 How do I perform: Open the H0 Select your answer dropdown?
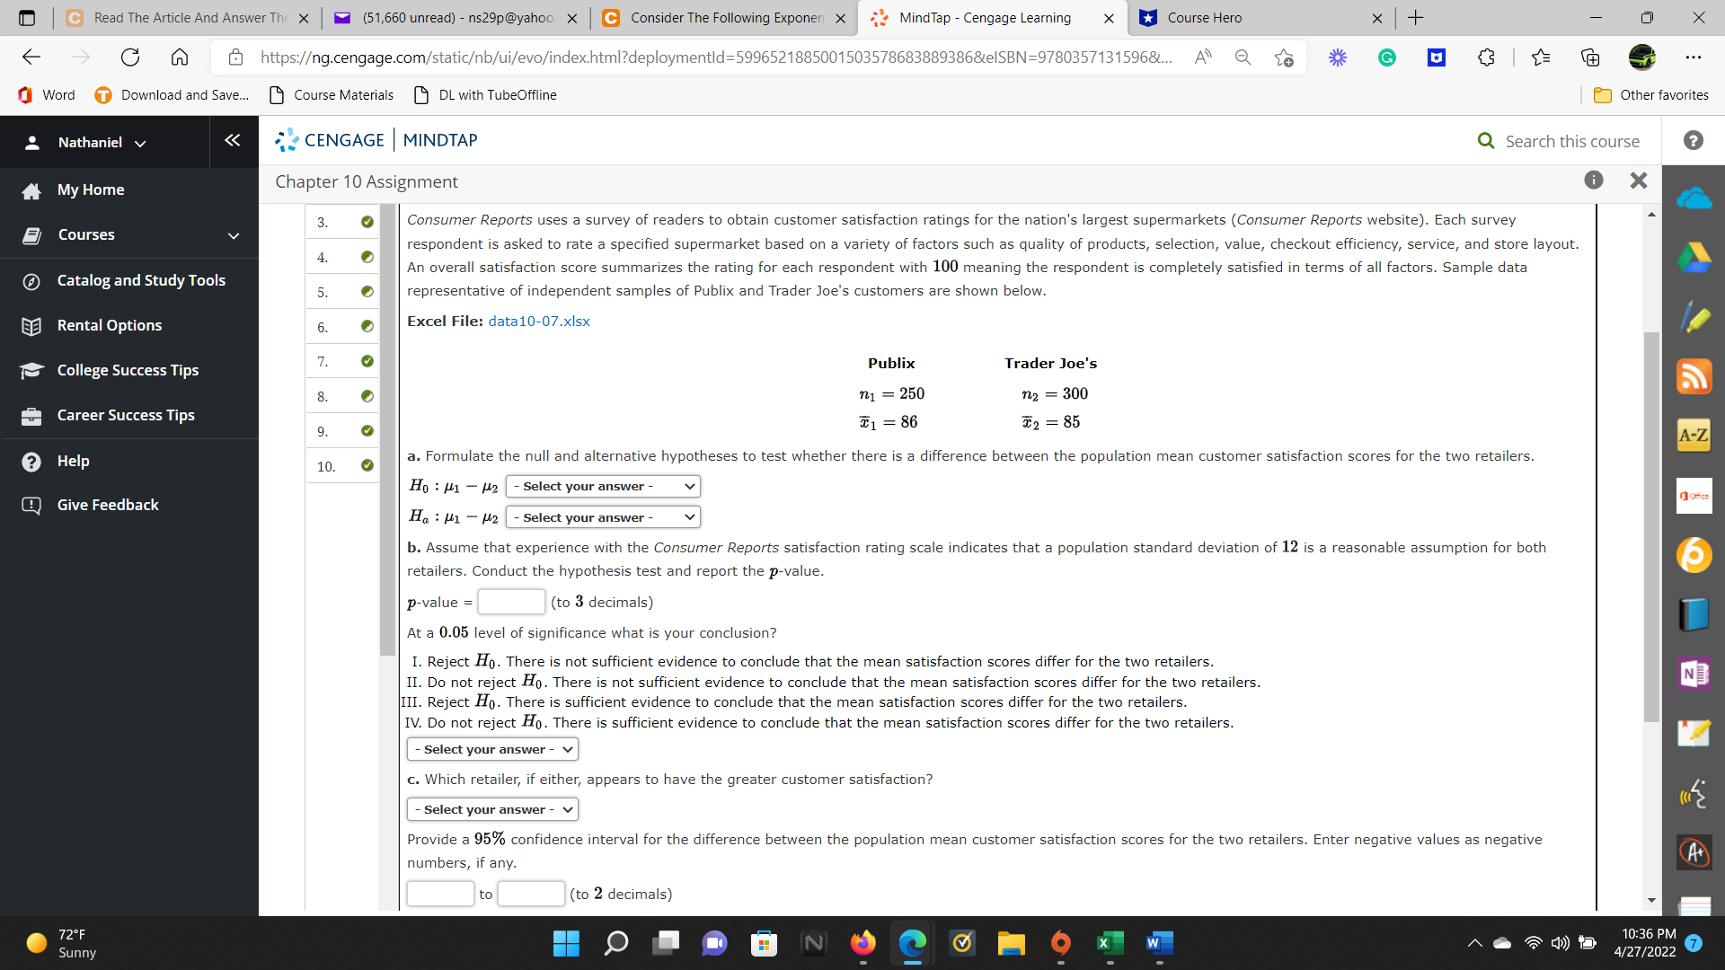[x=602, y=486]
